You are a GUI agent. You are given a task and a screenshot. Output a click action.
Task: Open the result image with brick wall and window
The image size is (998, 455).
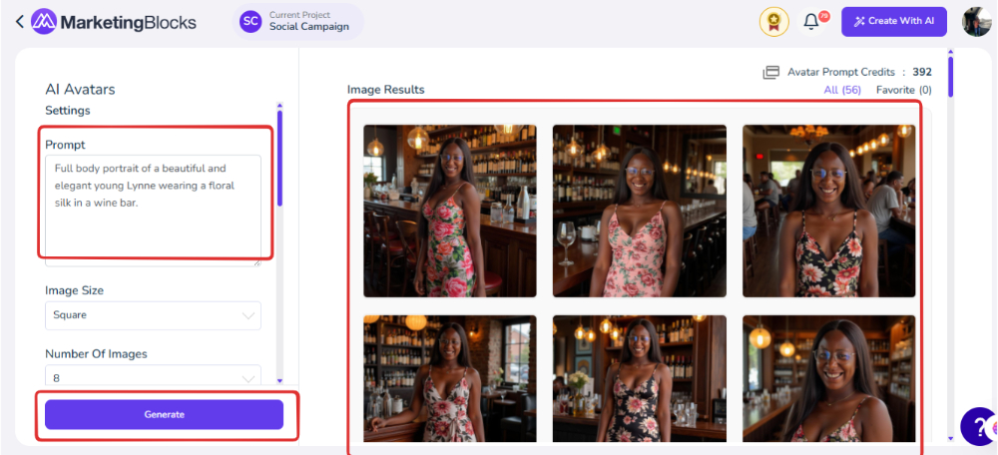[450, 378]
